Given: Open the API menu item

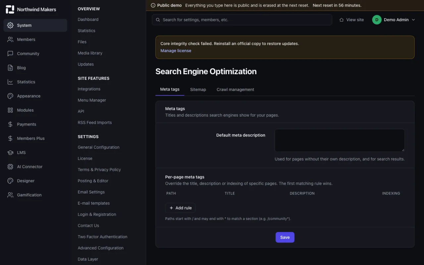Looking at the screenshot, I should 81,112.
